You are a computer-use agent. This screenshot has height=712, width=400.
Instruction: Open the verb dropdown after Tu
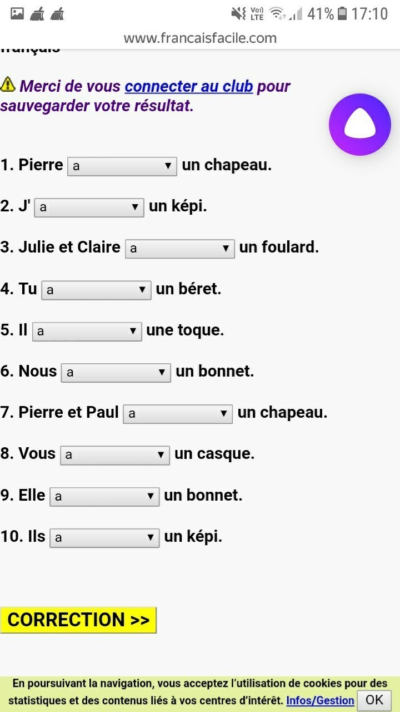[x=96, y=290]
